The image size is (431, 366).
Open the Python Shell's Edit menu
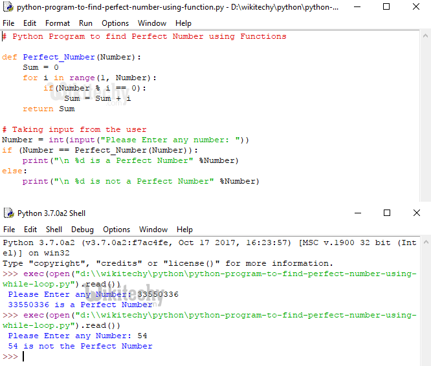pyautogui.click(x=30, y=230)
